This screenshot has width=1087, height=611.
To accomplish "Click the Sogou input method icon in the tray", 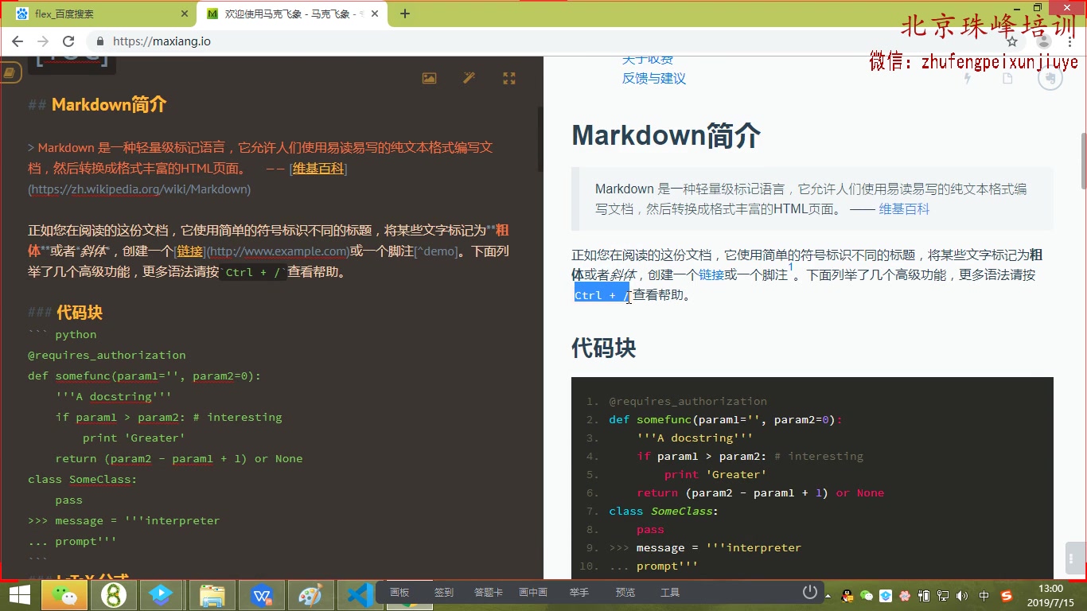I will (1006, 595).
